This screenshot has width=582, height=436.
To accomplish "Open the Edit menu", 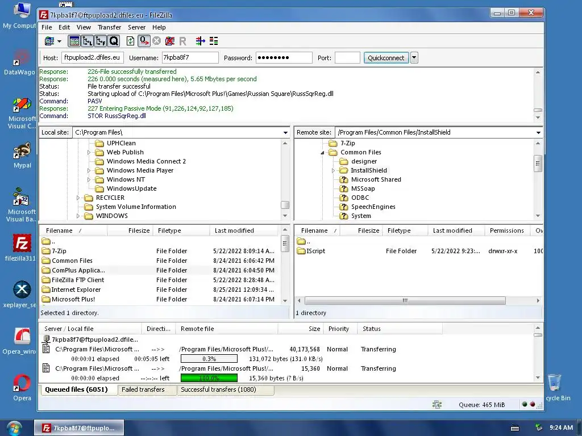I will [64, 27].
